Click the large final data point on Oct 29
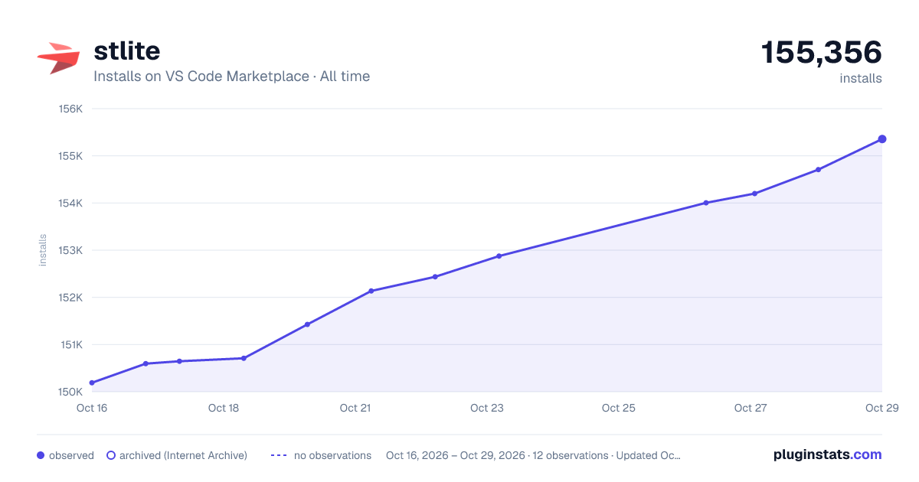This screenshot has height=482, width=919. pos(882,139)
